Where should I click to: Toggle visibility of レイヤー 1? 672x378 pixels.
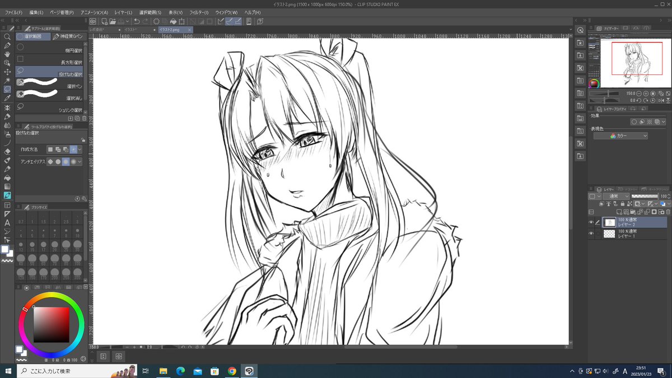(591, 234)
